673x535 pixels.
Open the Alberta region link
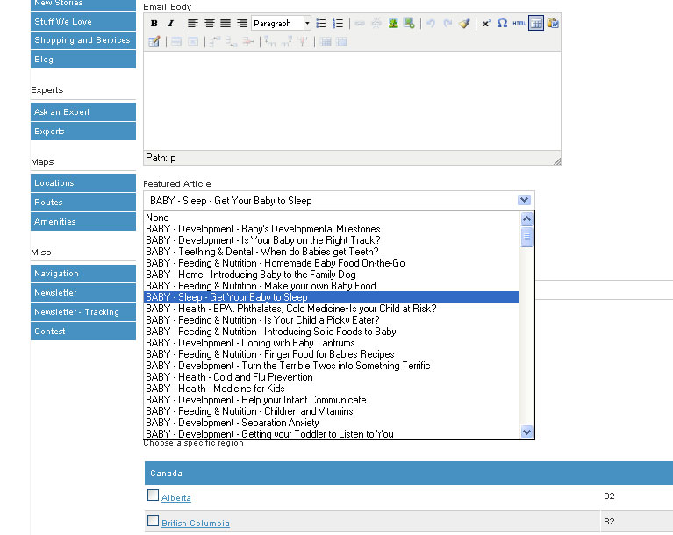point(178,498)
